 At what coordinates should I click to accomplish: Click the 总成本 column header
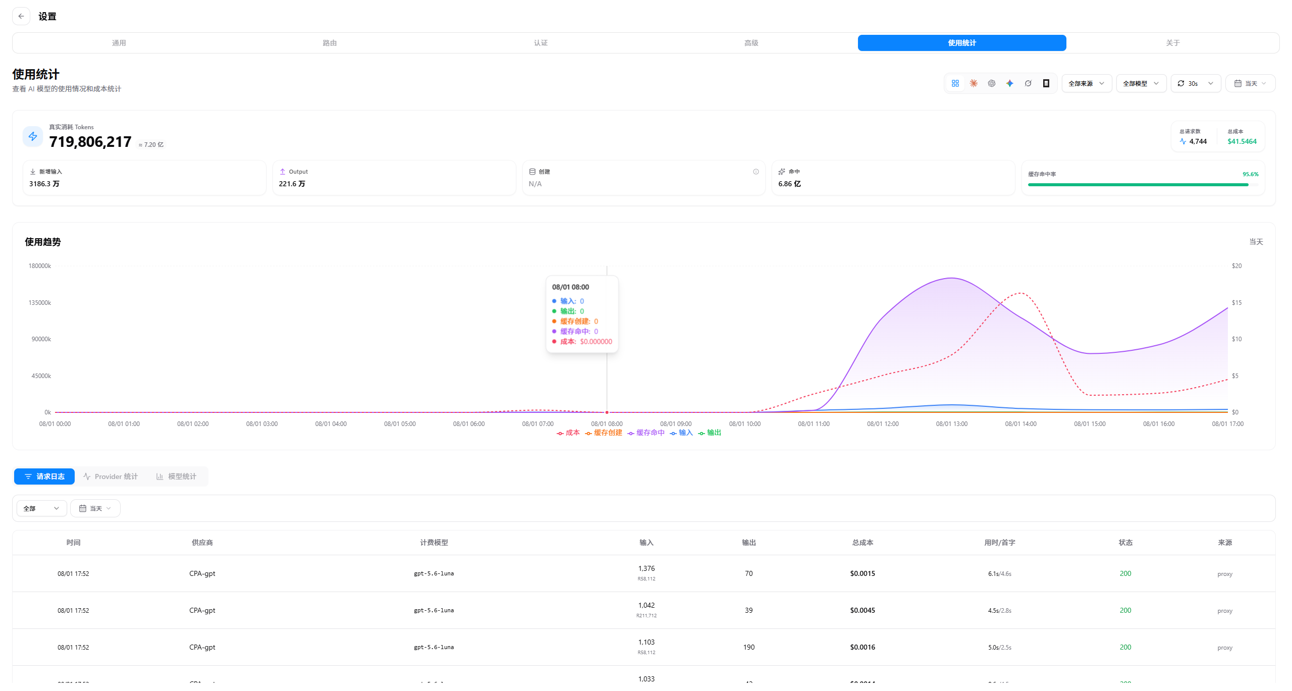tap(863, 543)
